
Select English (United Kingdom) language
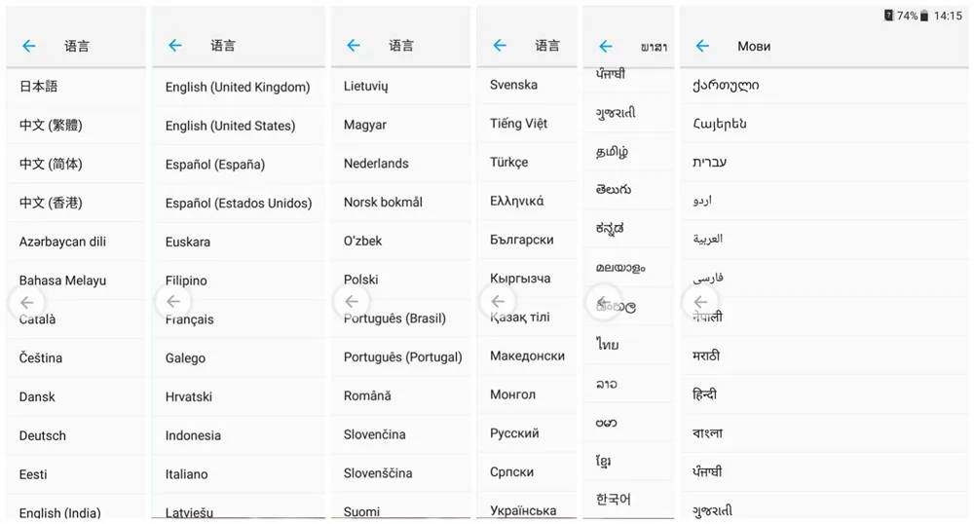tap(239, 87)
